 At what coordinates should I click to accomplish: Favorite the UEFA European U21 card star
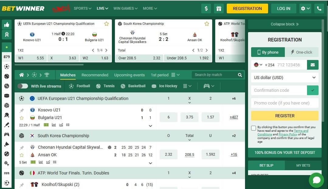coord(106,24)
